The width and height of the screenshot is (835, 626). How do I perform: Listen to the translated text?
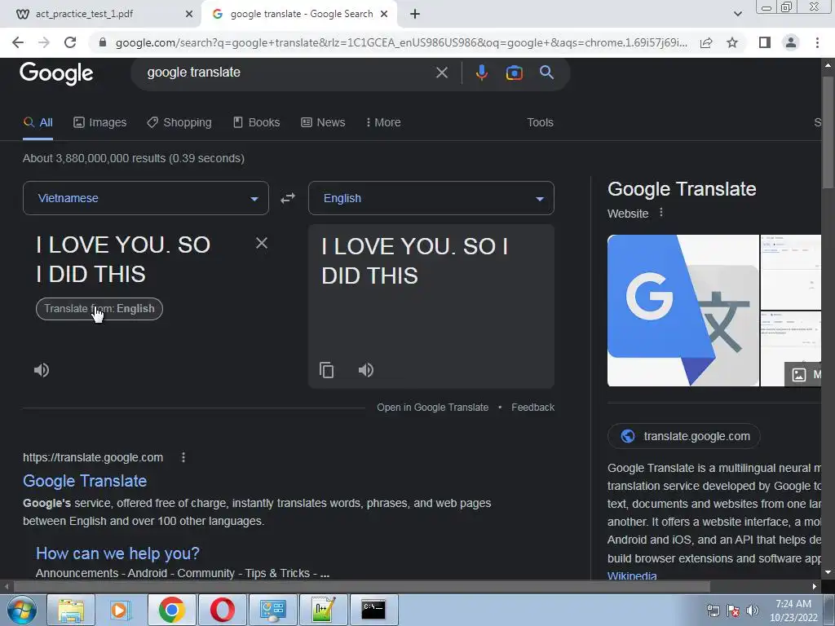tap(366, 370)
